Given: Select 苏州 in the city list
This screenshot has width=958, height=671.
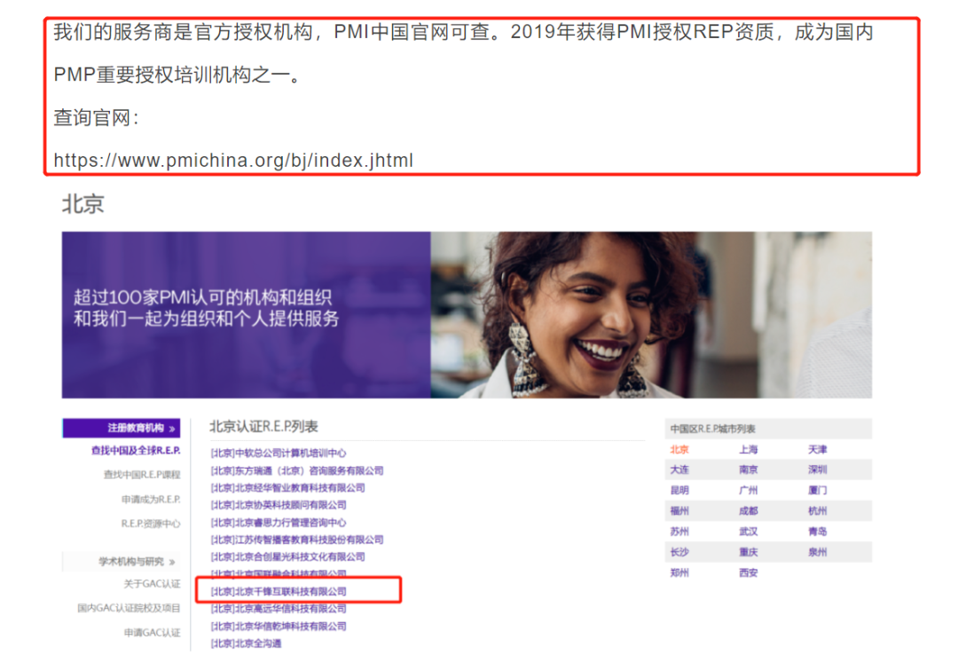Looking at the screenshot, I should click(x=679, y=532).
